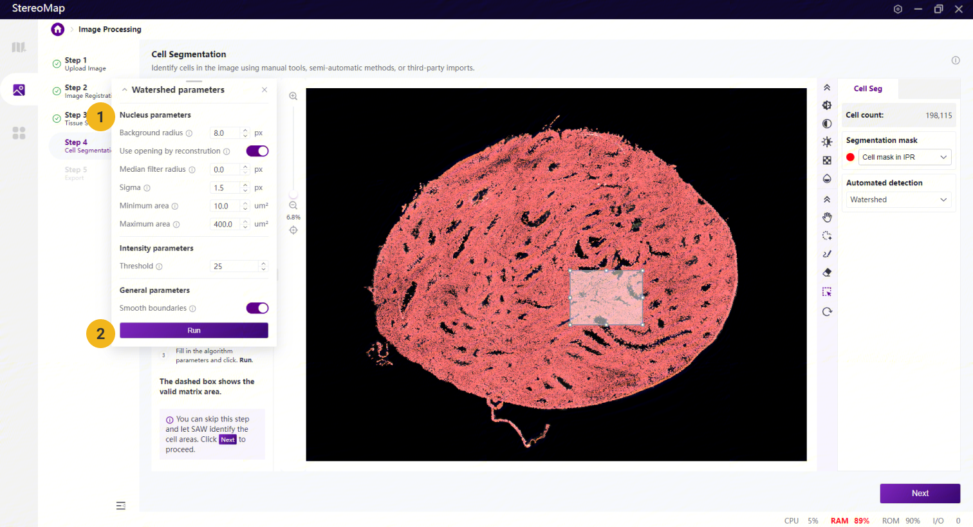The height and width of the screenshot is (527, 973).
Task: Click the Maximum area input field
Action: point(226,224)
